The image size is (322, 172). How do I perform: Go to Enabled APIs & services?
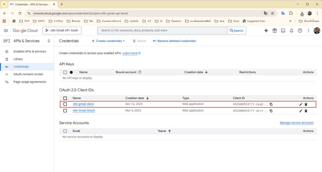(30, 51)
